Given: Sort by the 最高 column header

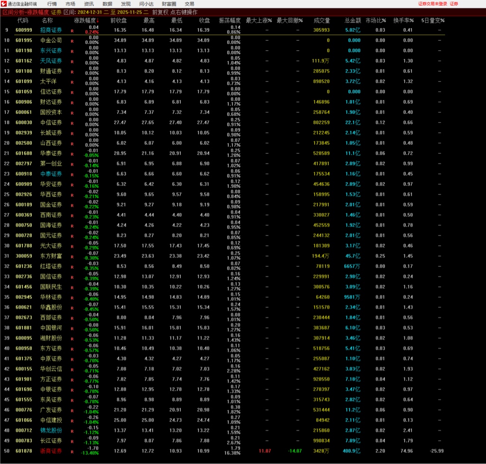Looking at the screenshot, I should point(149,20).
